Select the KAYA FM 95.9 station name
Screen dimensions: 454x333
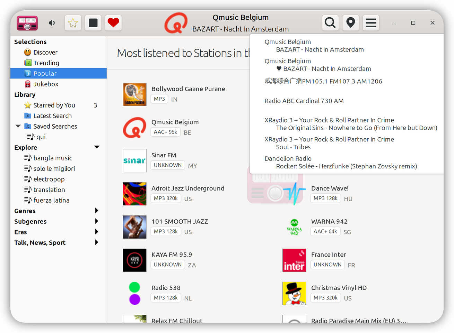pyautogui.click(x=172, y=255)
